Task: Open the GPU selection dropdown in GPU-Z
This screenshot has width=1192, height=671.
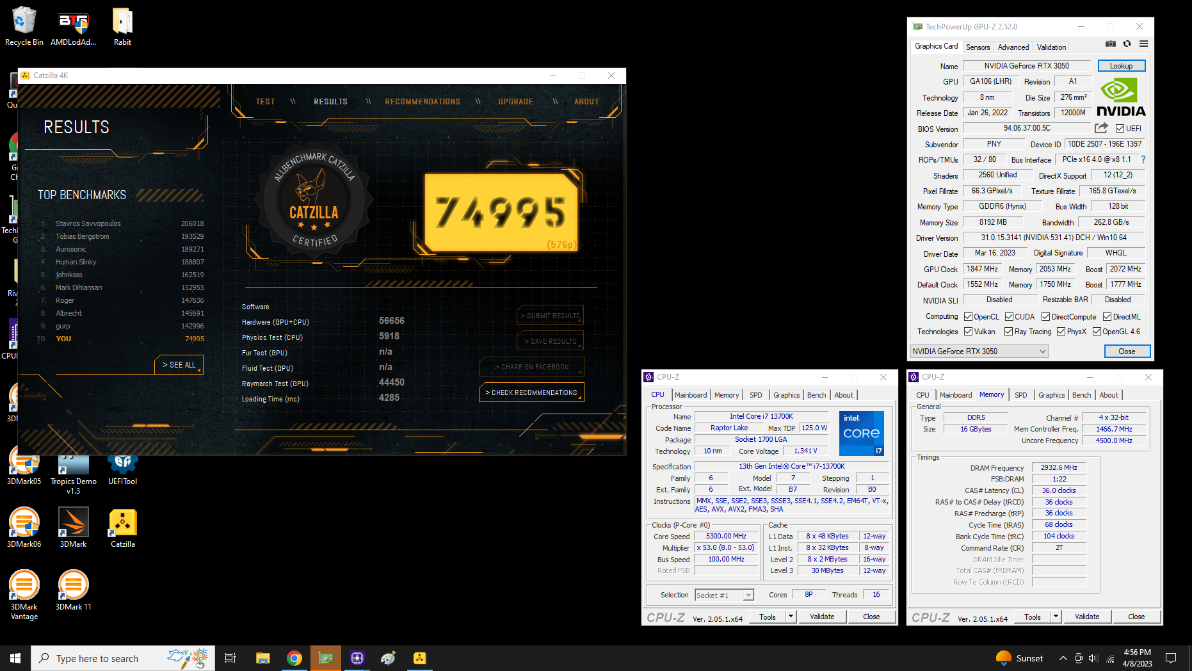Action: click(x=979, y=352)
